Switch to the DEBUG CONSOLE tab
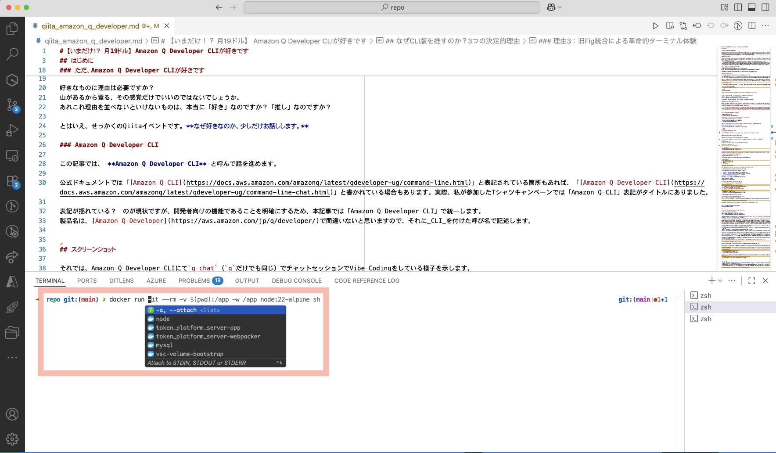 (x=297, y=280)
